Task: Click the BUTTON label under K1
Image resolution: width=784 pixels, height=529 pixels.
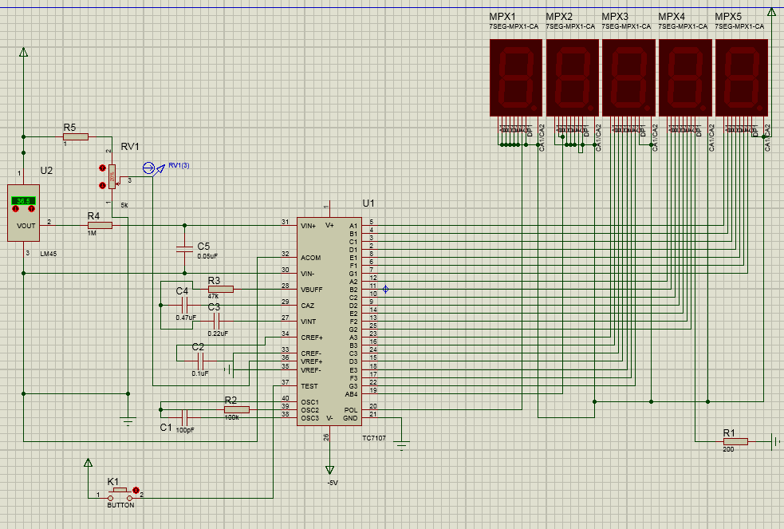Action: point(120,506)
